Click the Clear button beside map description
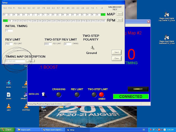 tap(30, 61)
